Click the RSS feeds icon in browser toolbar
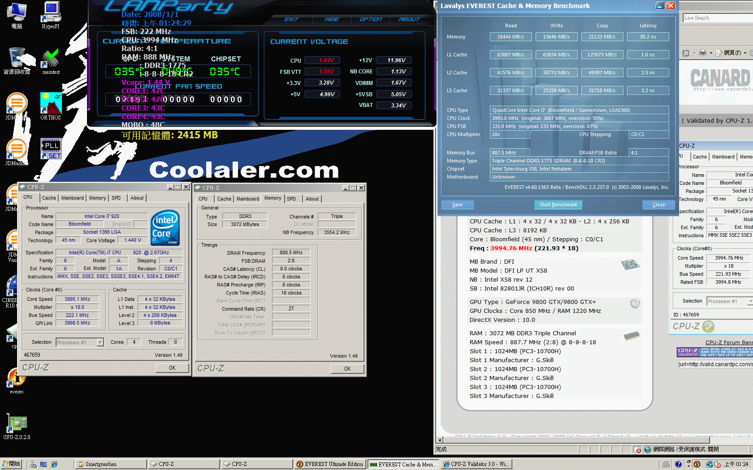 [685, 53]
